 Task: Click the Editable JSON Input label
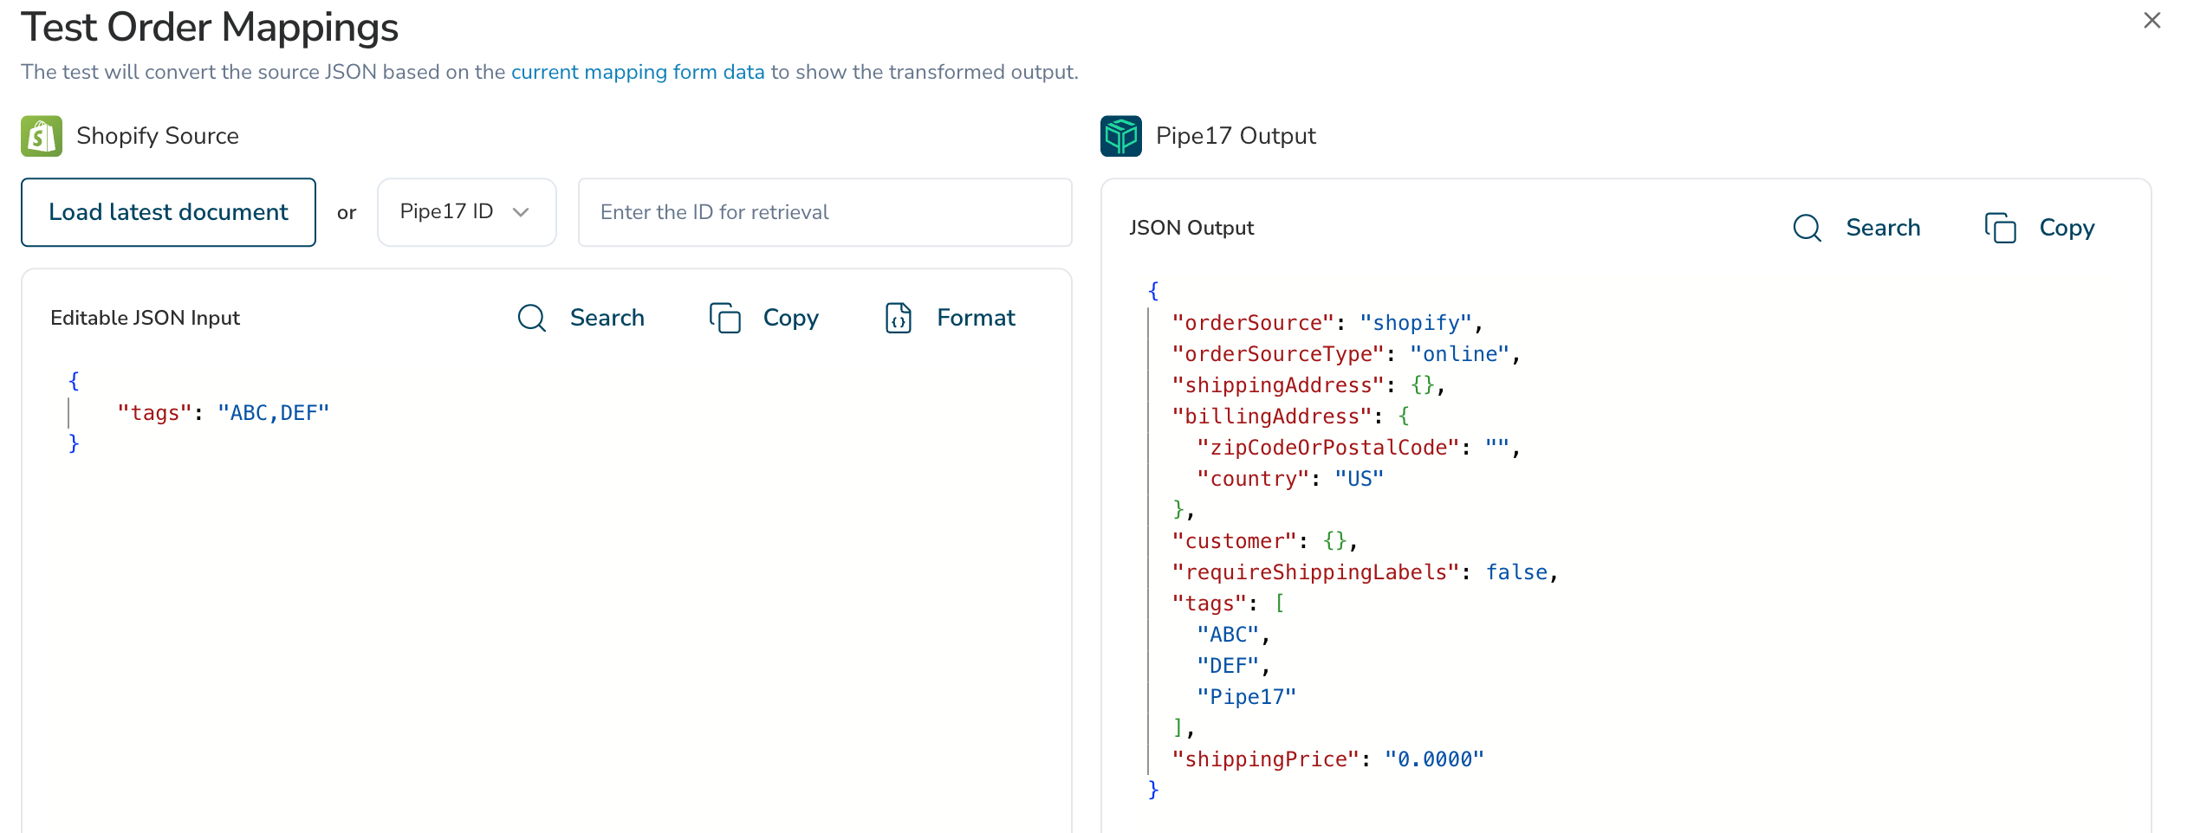pyautogui.click(x=145, y=318)
